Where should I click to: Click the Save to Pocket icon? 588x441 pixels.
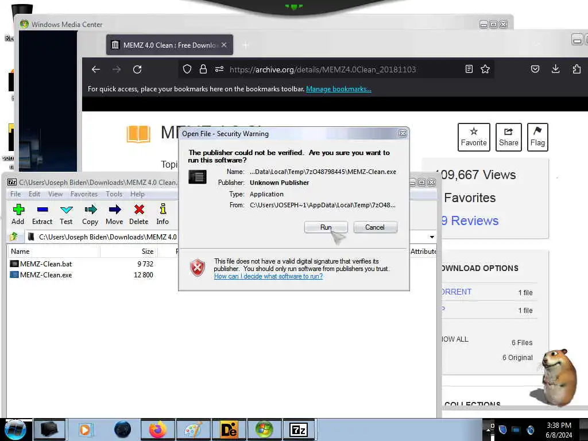click(x=535, y=69)
